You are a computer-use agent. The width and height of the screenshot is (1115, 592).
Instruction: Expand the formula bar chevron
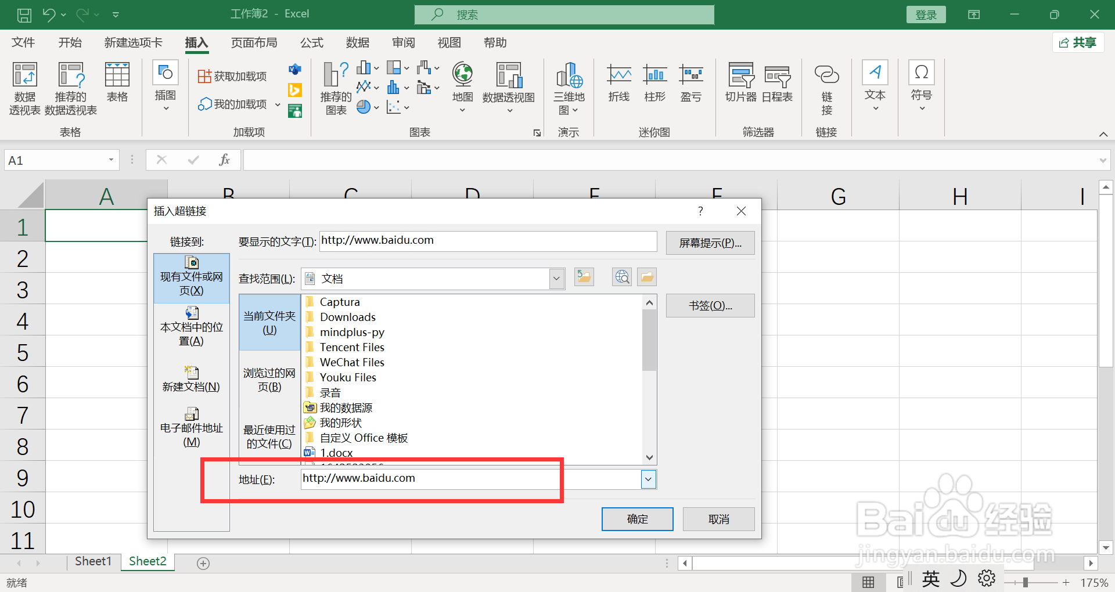point(1103,160)
